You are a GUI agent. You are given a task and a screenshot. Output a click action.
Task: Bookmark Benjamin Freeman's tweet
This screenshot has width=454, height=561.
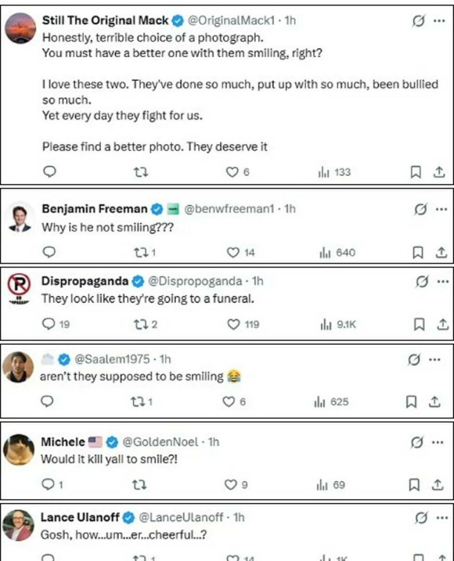[x=418, y=252]
